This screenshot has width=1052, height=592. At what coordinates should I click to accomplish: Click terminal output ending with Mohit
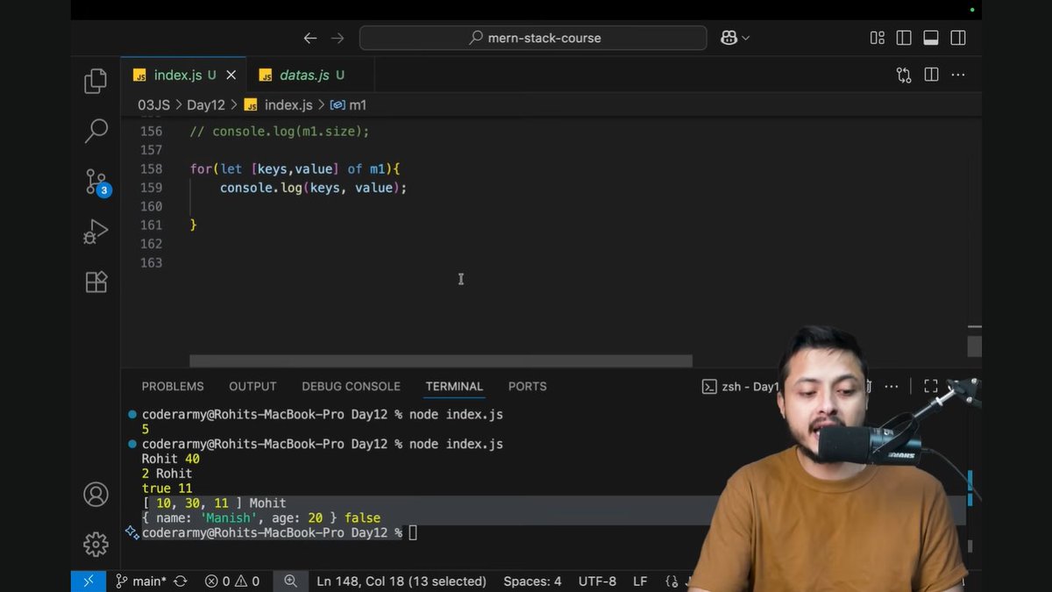pos(215,503)
